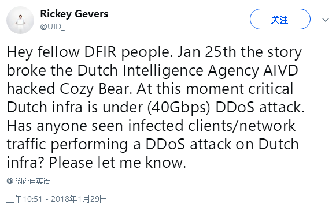Viewport: 336px width, 211px height.
Task: Click the 'traffic performing' words in the tweet
Action: tap(67, 145)
